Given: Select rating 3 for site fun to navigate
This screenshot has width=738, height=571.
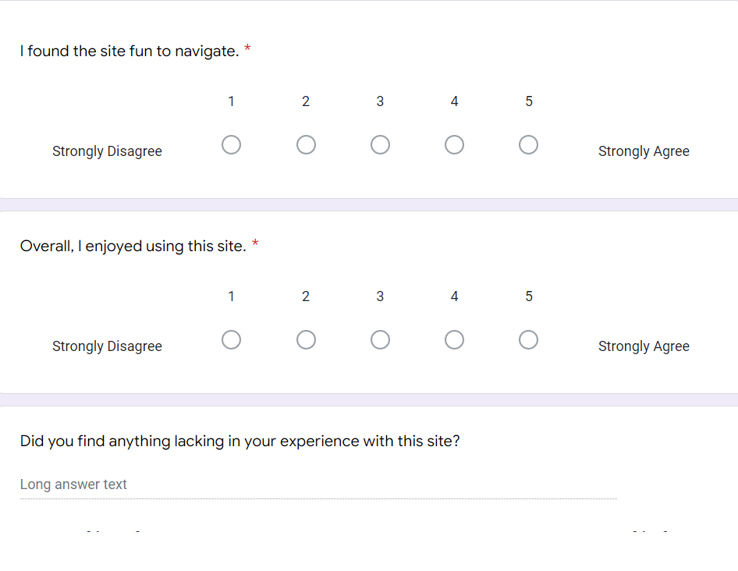Looking at the screenshot, I should pos(380,145).
